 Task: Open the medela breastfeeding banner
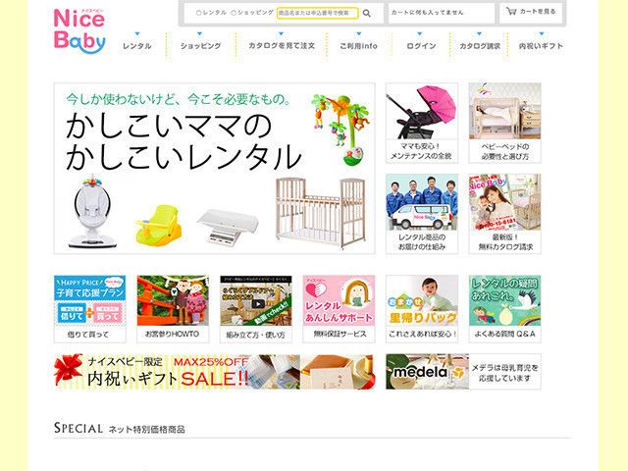tap(463, 372)
